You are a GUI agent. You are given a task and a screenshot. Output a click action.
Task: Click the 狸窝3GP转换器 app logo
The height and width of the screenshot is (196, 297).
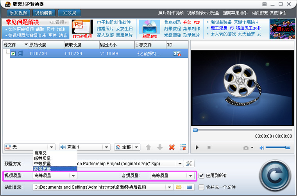click(x=8, y=4)
